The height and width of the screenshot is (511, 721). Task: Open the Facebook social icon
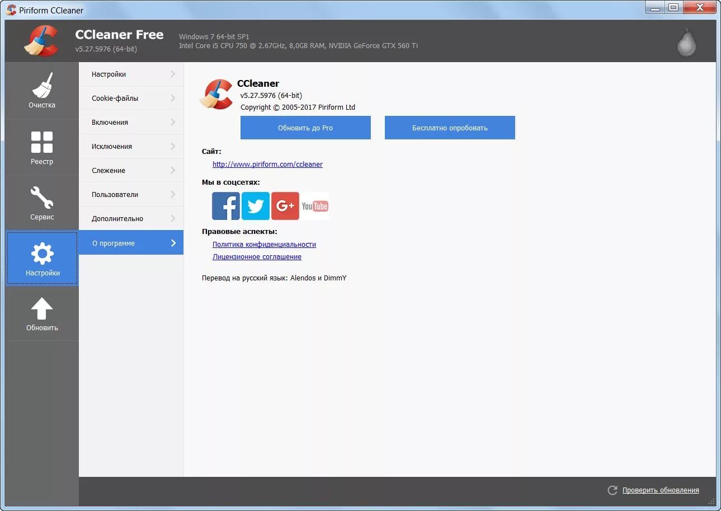point(226,206)
